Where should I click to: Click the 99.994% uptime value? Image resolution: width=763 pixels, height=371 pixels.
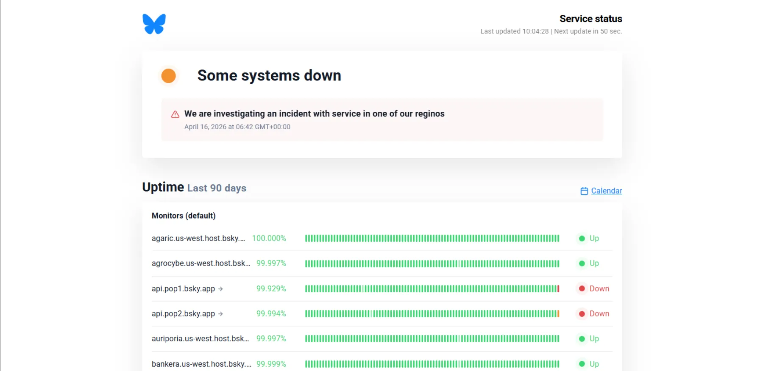point(271,314)
